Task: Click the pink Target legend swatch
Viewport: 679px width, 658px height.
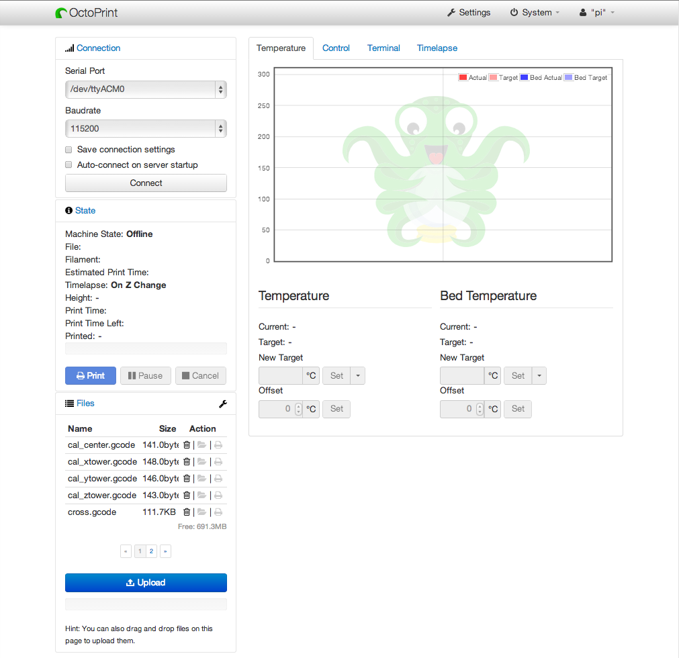Action: tap(493, 77)
